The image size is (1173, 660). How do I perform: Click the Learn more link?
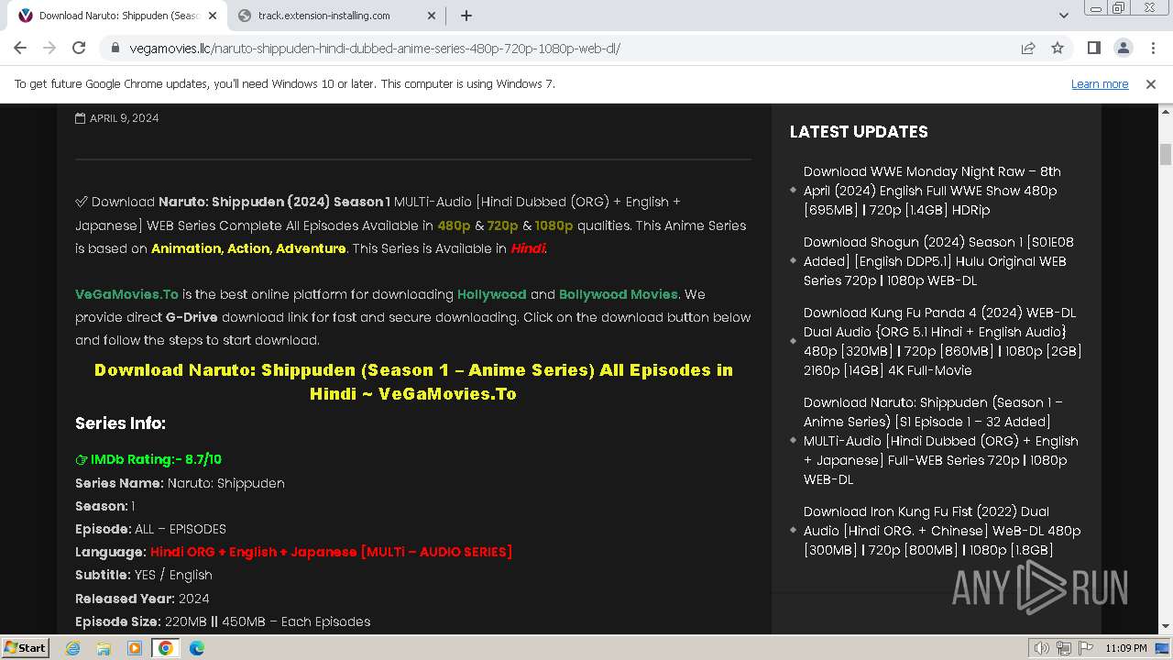point(1100,83)
